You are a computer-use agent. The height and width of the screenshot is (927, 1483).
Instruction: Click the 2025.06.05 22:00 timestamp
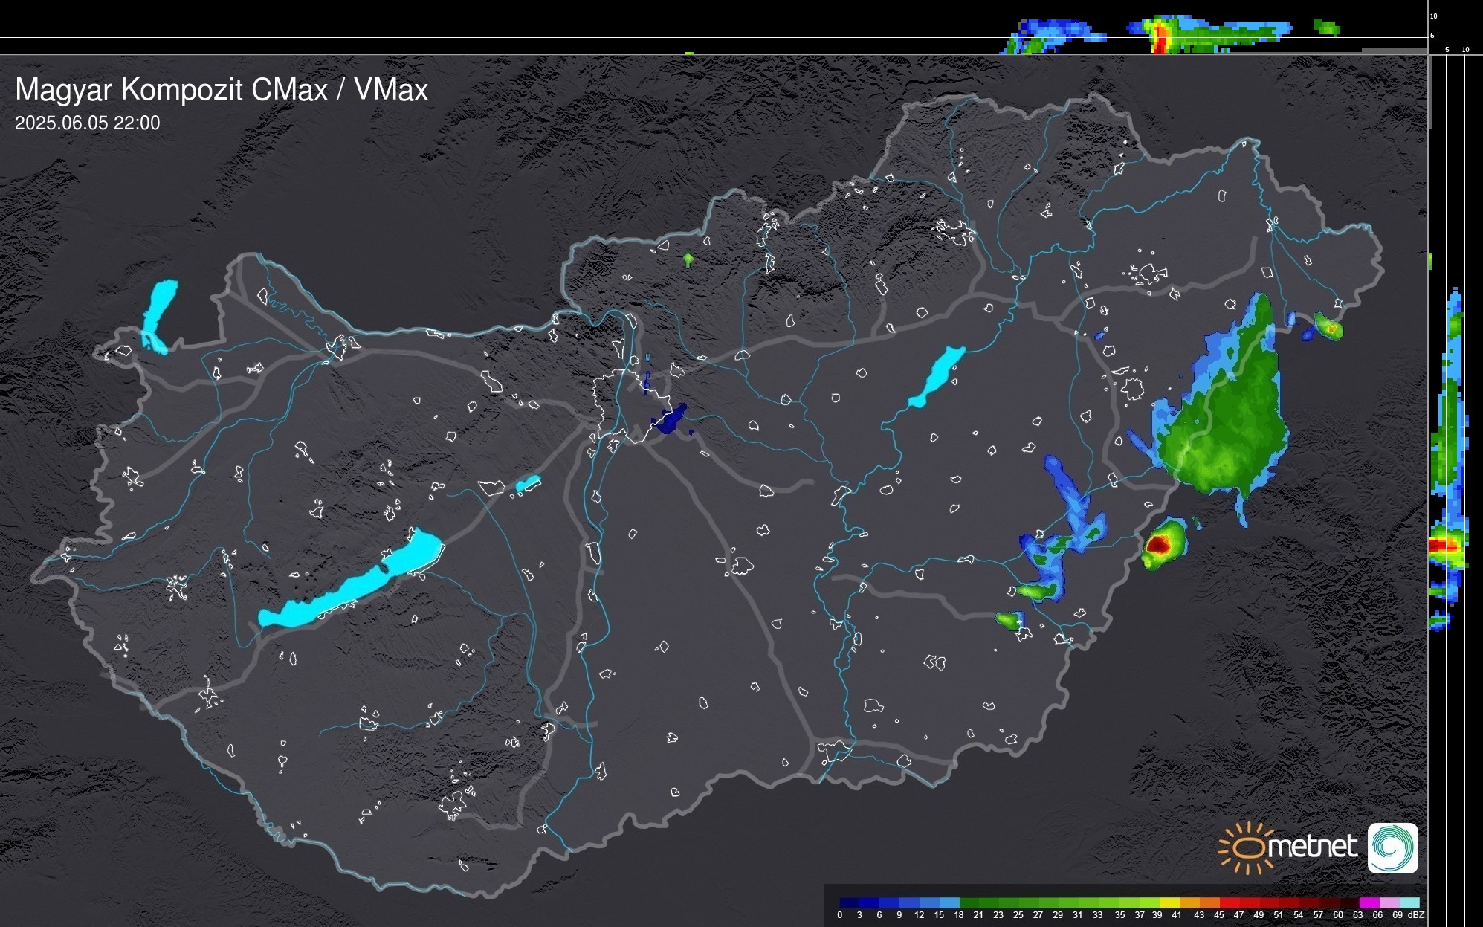click(87, 123)
